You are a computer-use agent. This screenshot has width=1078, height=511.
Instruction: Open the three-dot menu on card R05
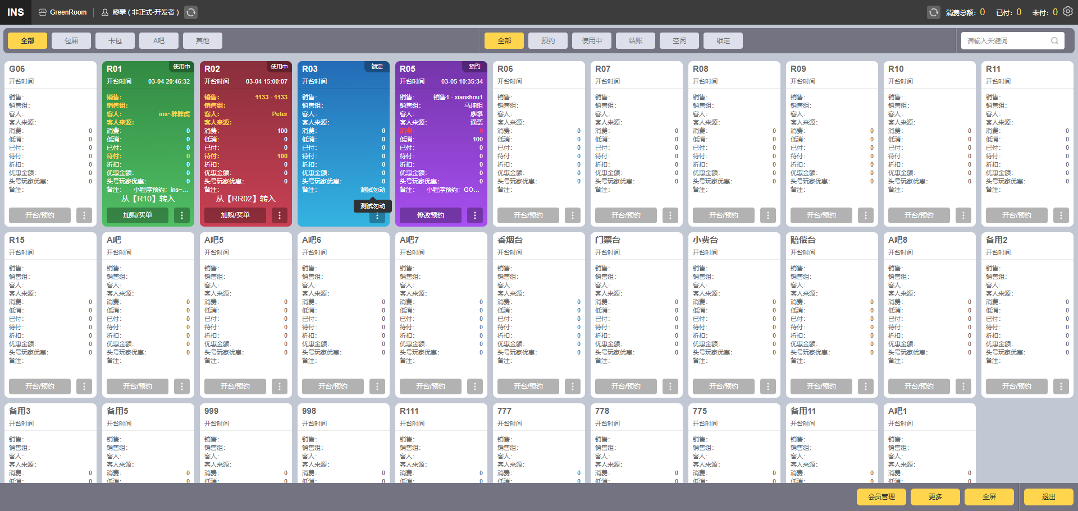(x=475, y=215)
